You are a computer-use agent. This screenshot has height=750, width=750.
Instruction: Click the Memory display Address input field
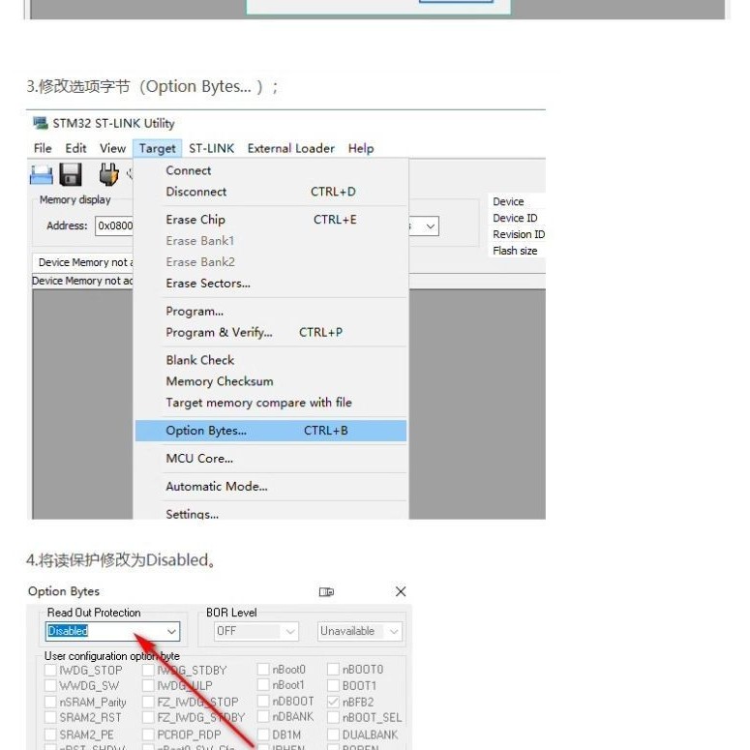114,226
